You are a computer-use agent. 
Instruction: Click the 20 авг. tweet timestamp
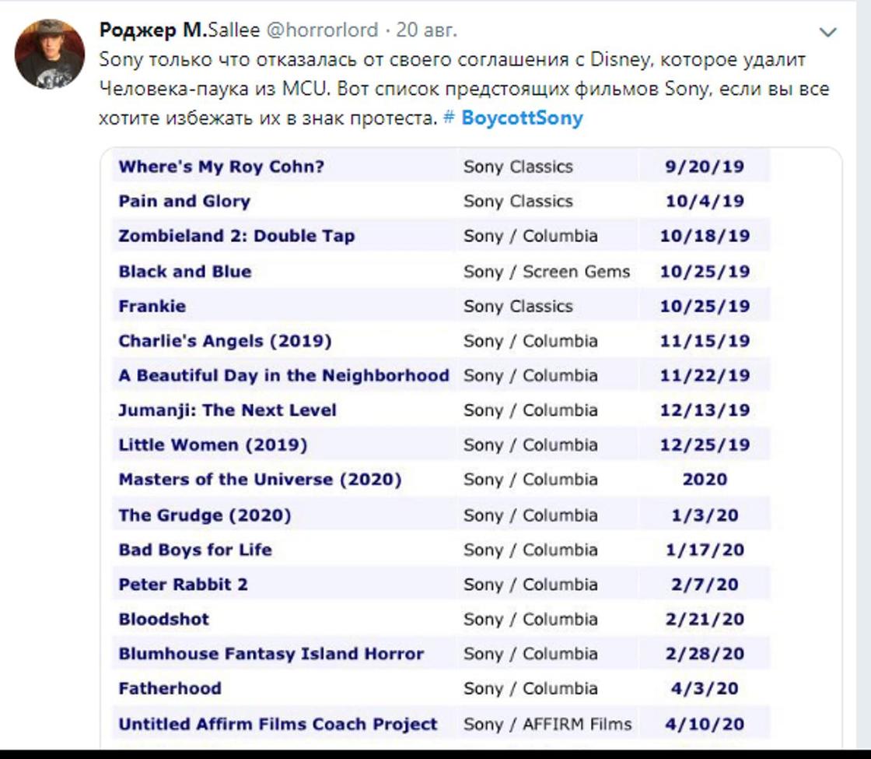coord(426,30)
